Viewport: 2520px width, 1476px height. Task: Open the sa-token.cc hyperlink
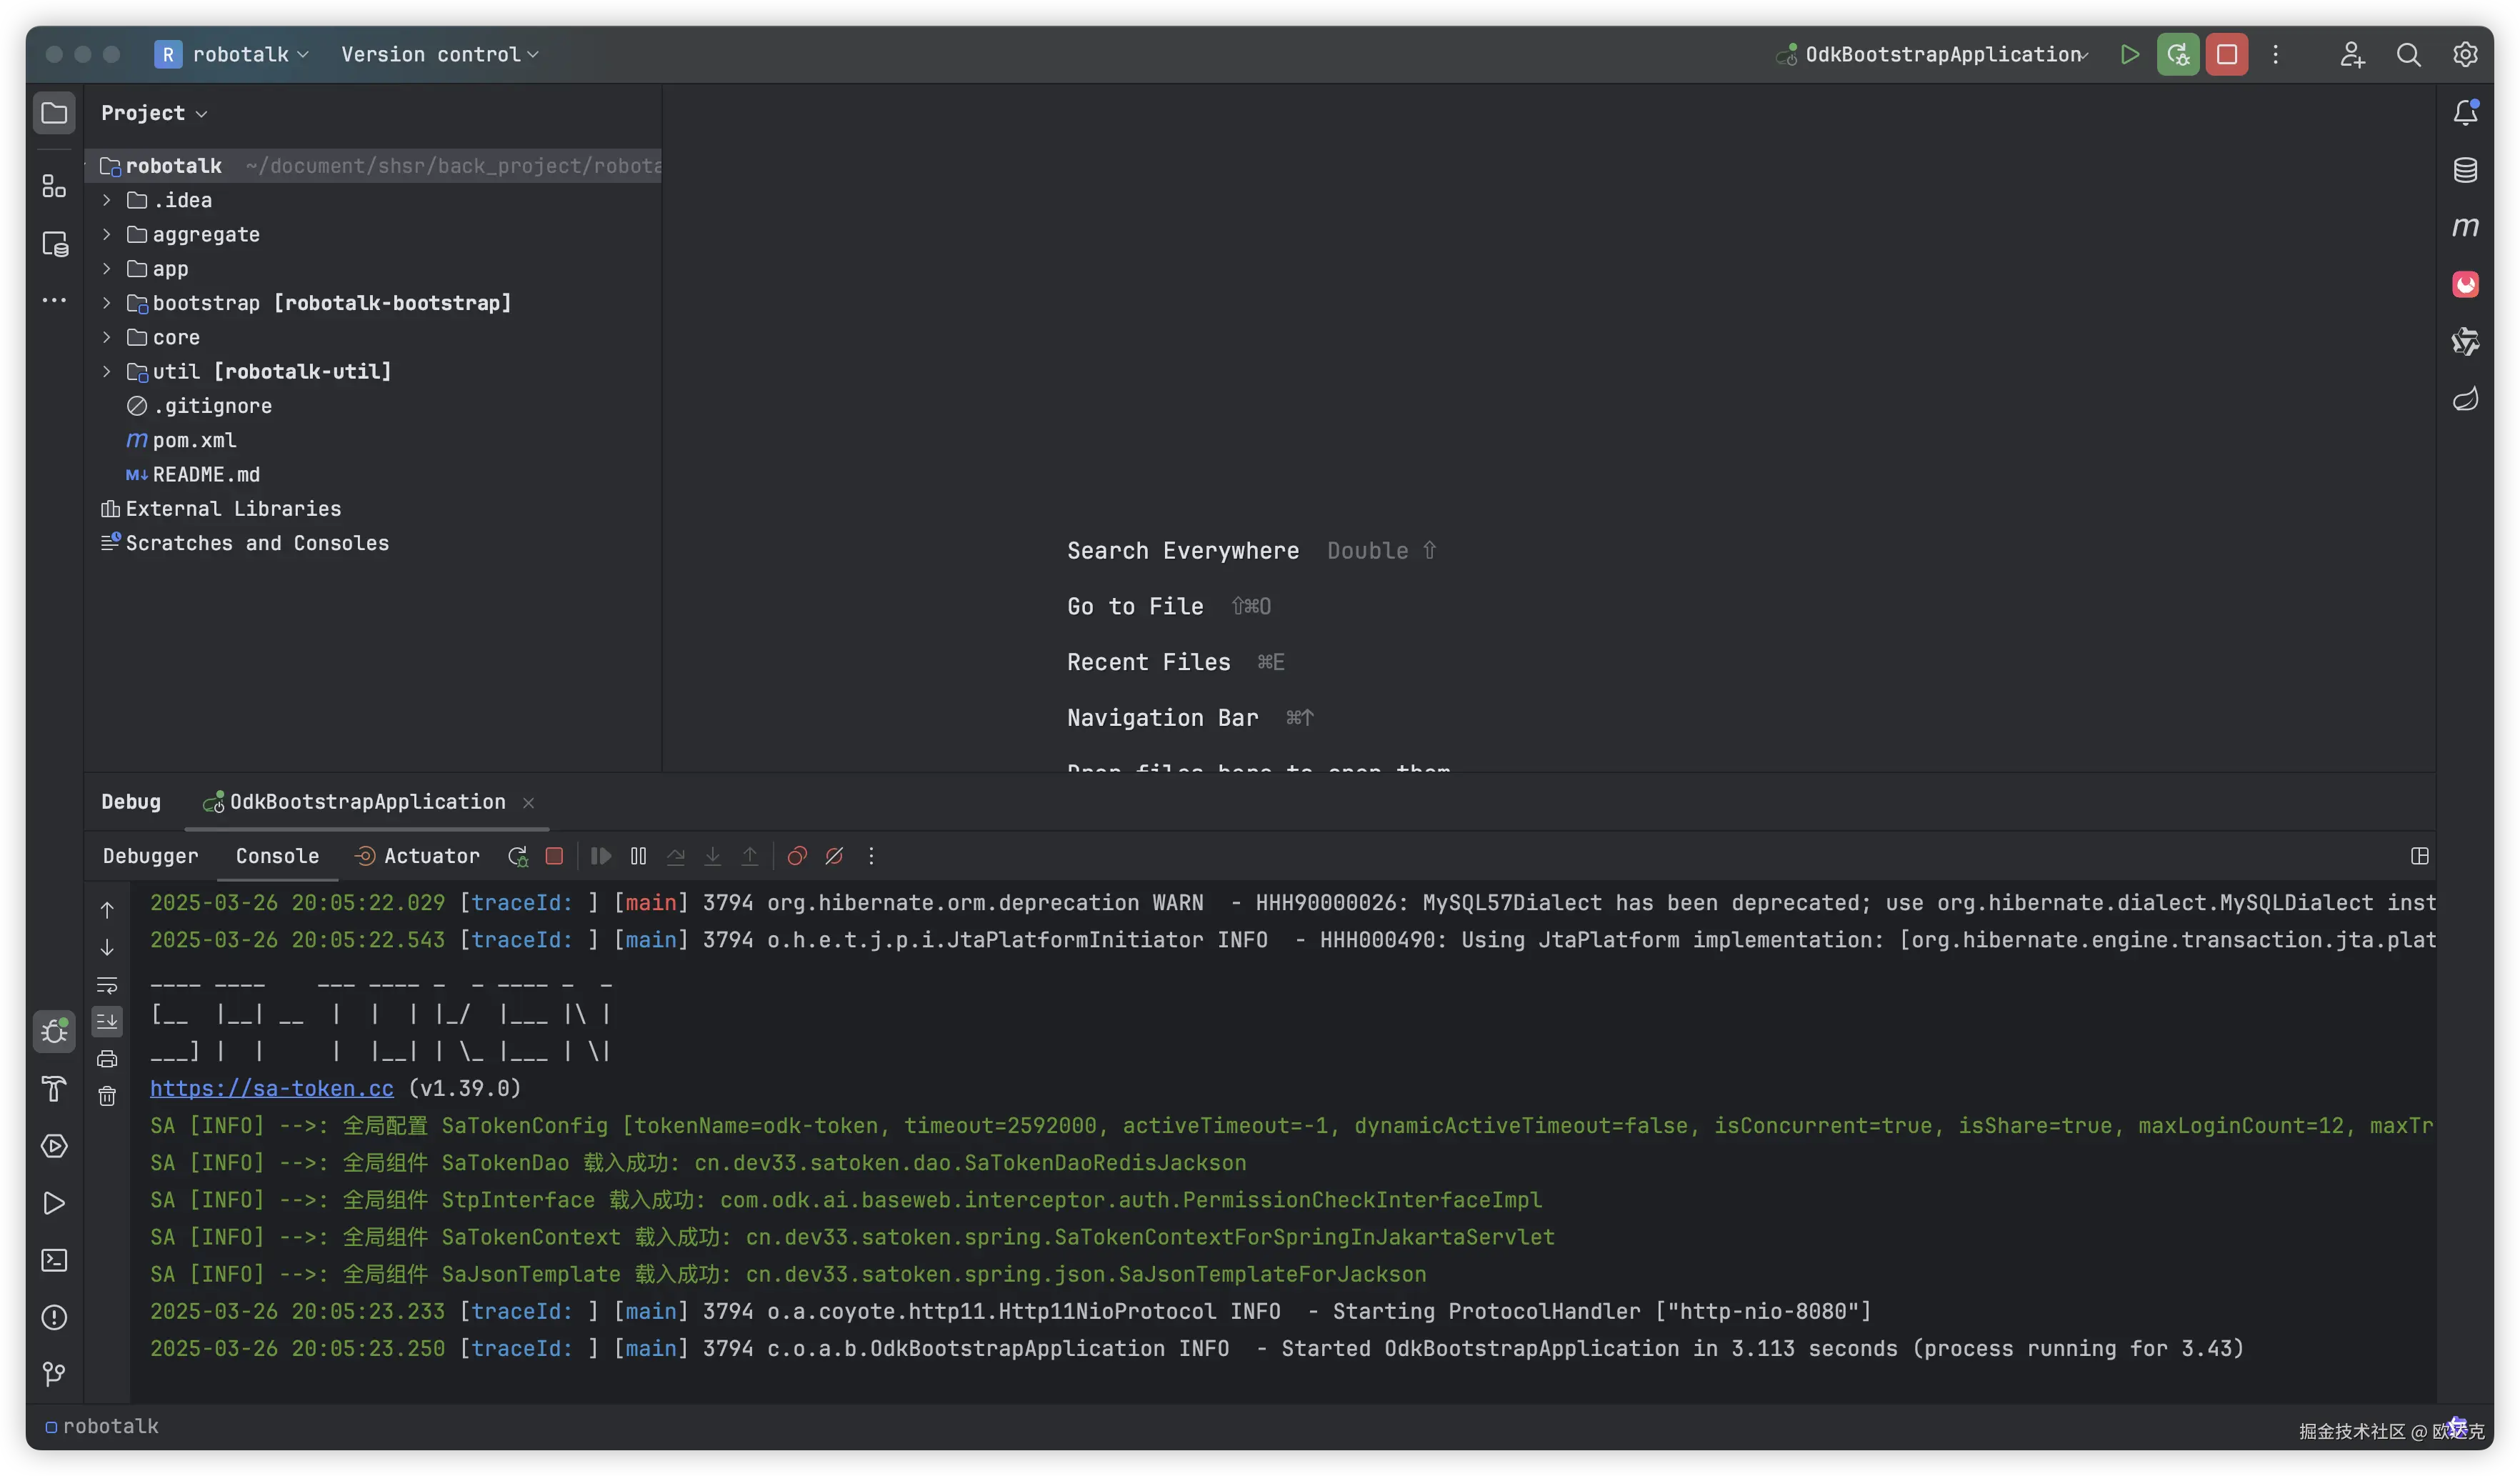pos(271,1088)
